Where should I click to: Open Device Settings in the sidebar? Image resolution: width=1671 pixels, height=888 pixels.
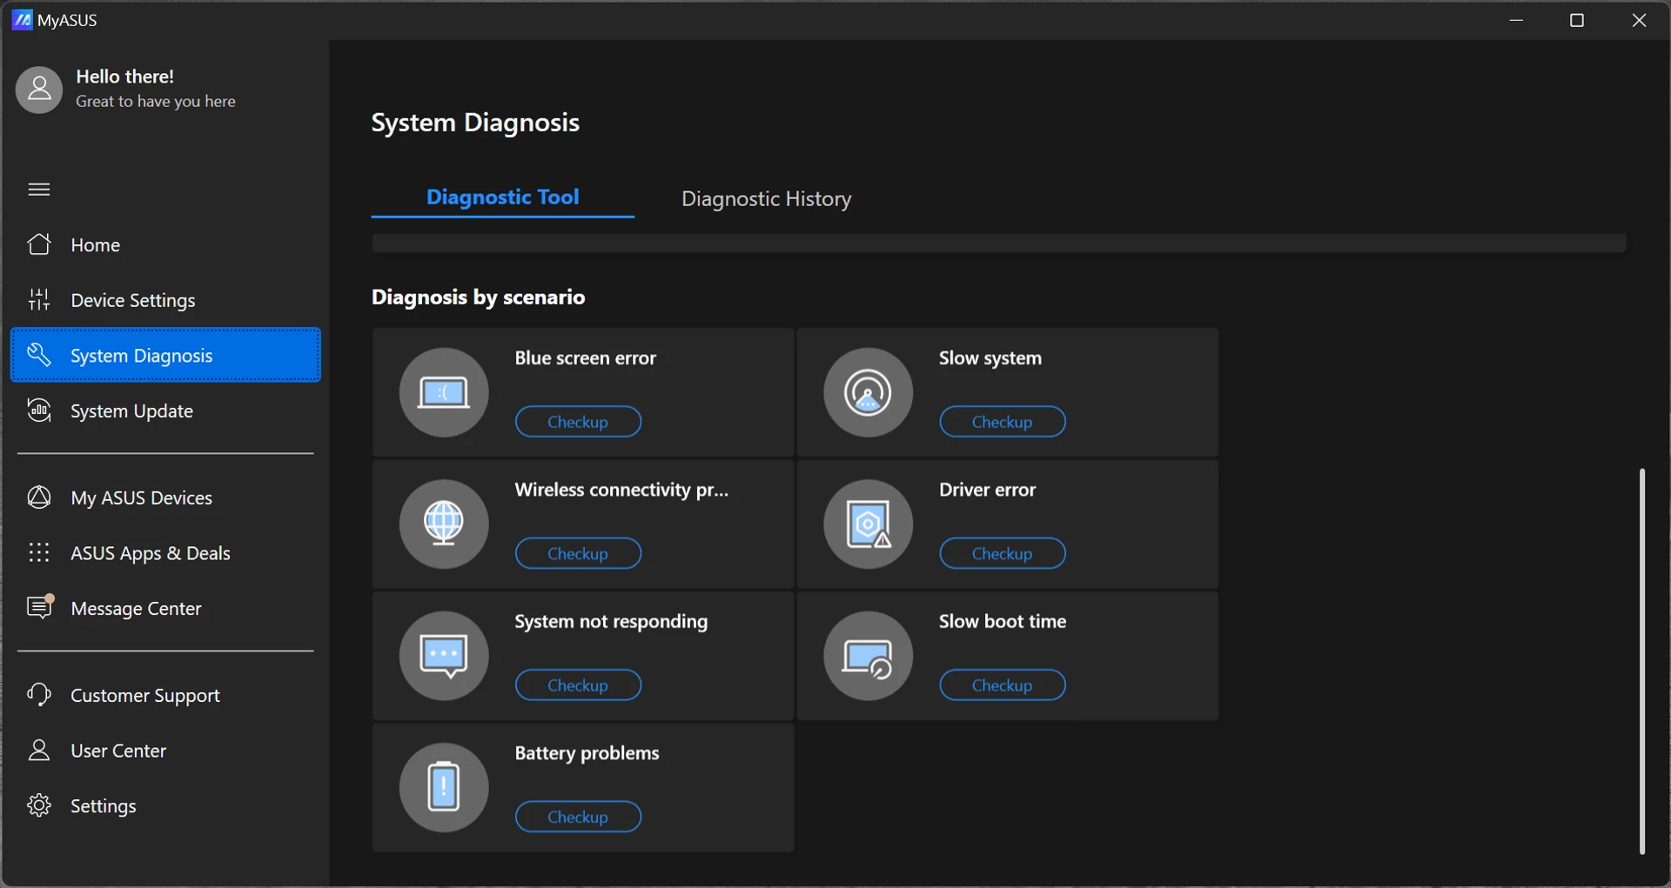tap(165, 300)
